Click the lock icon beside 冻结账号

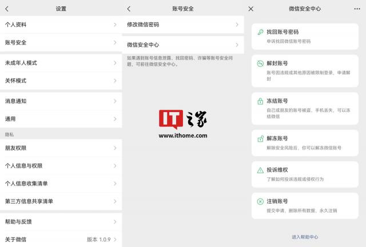pyautogui.click(x=260, y=101)
